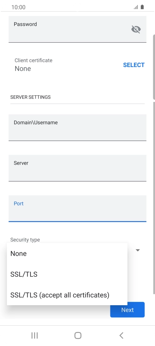
Task: Tap the Server input field
Action: click(x=77, y=168)
